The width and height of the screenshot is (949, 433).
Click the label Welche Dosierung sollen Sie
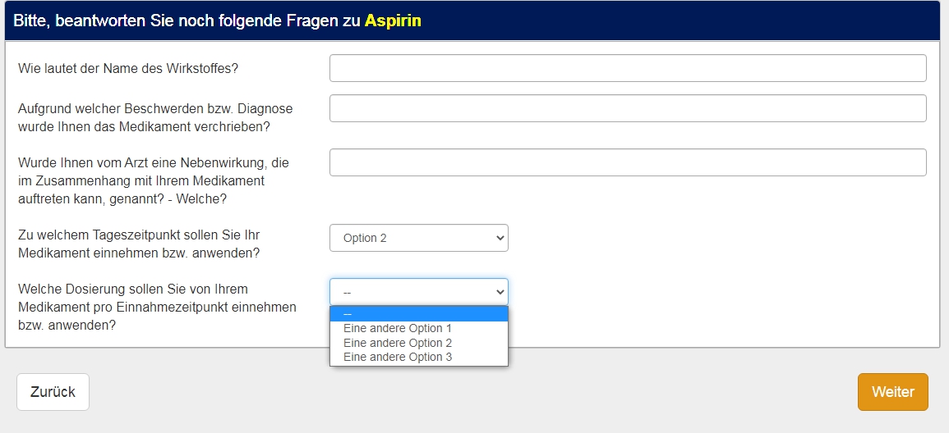(x=158, y=307)
